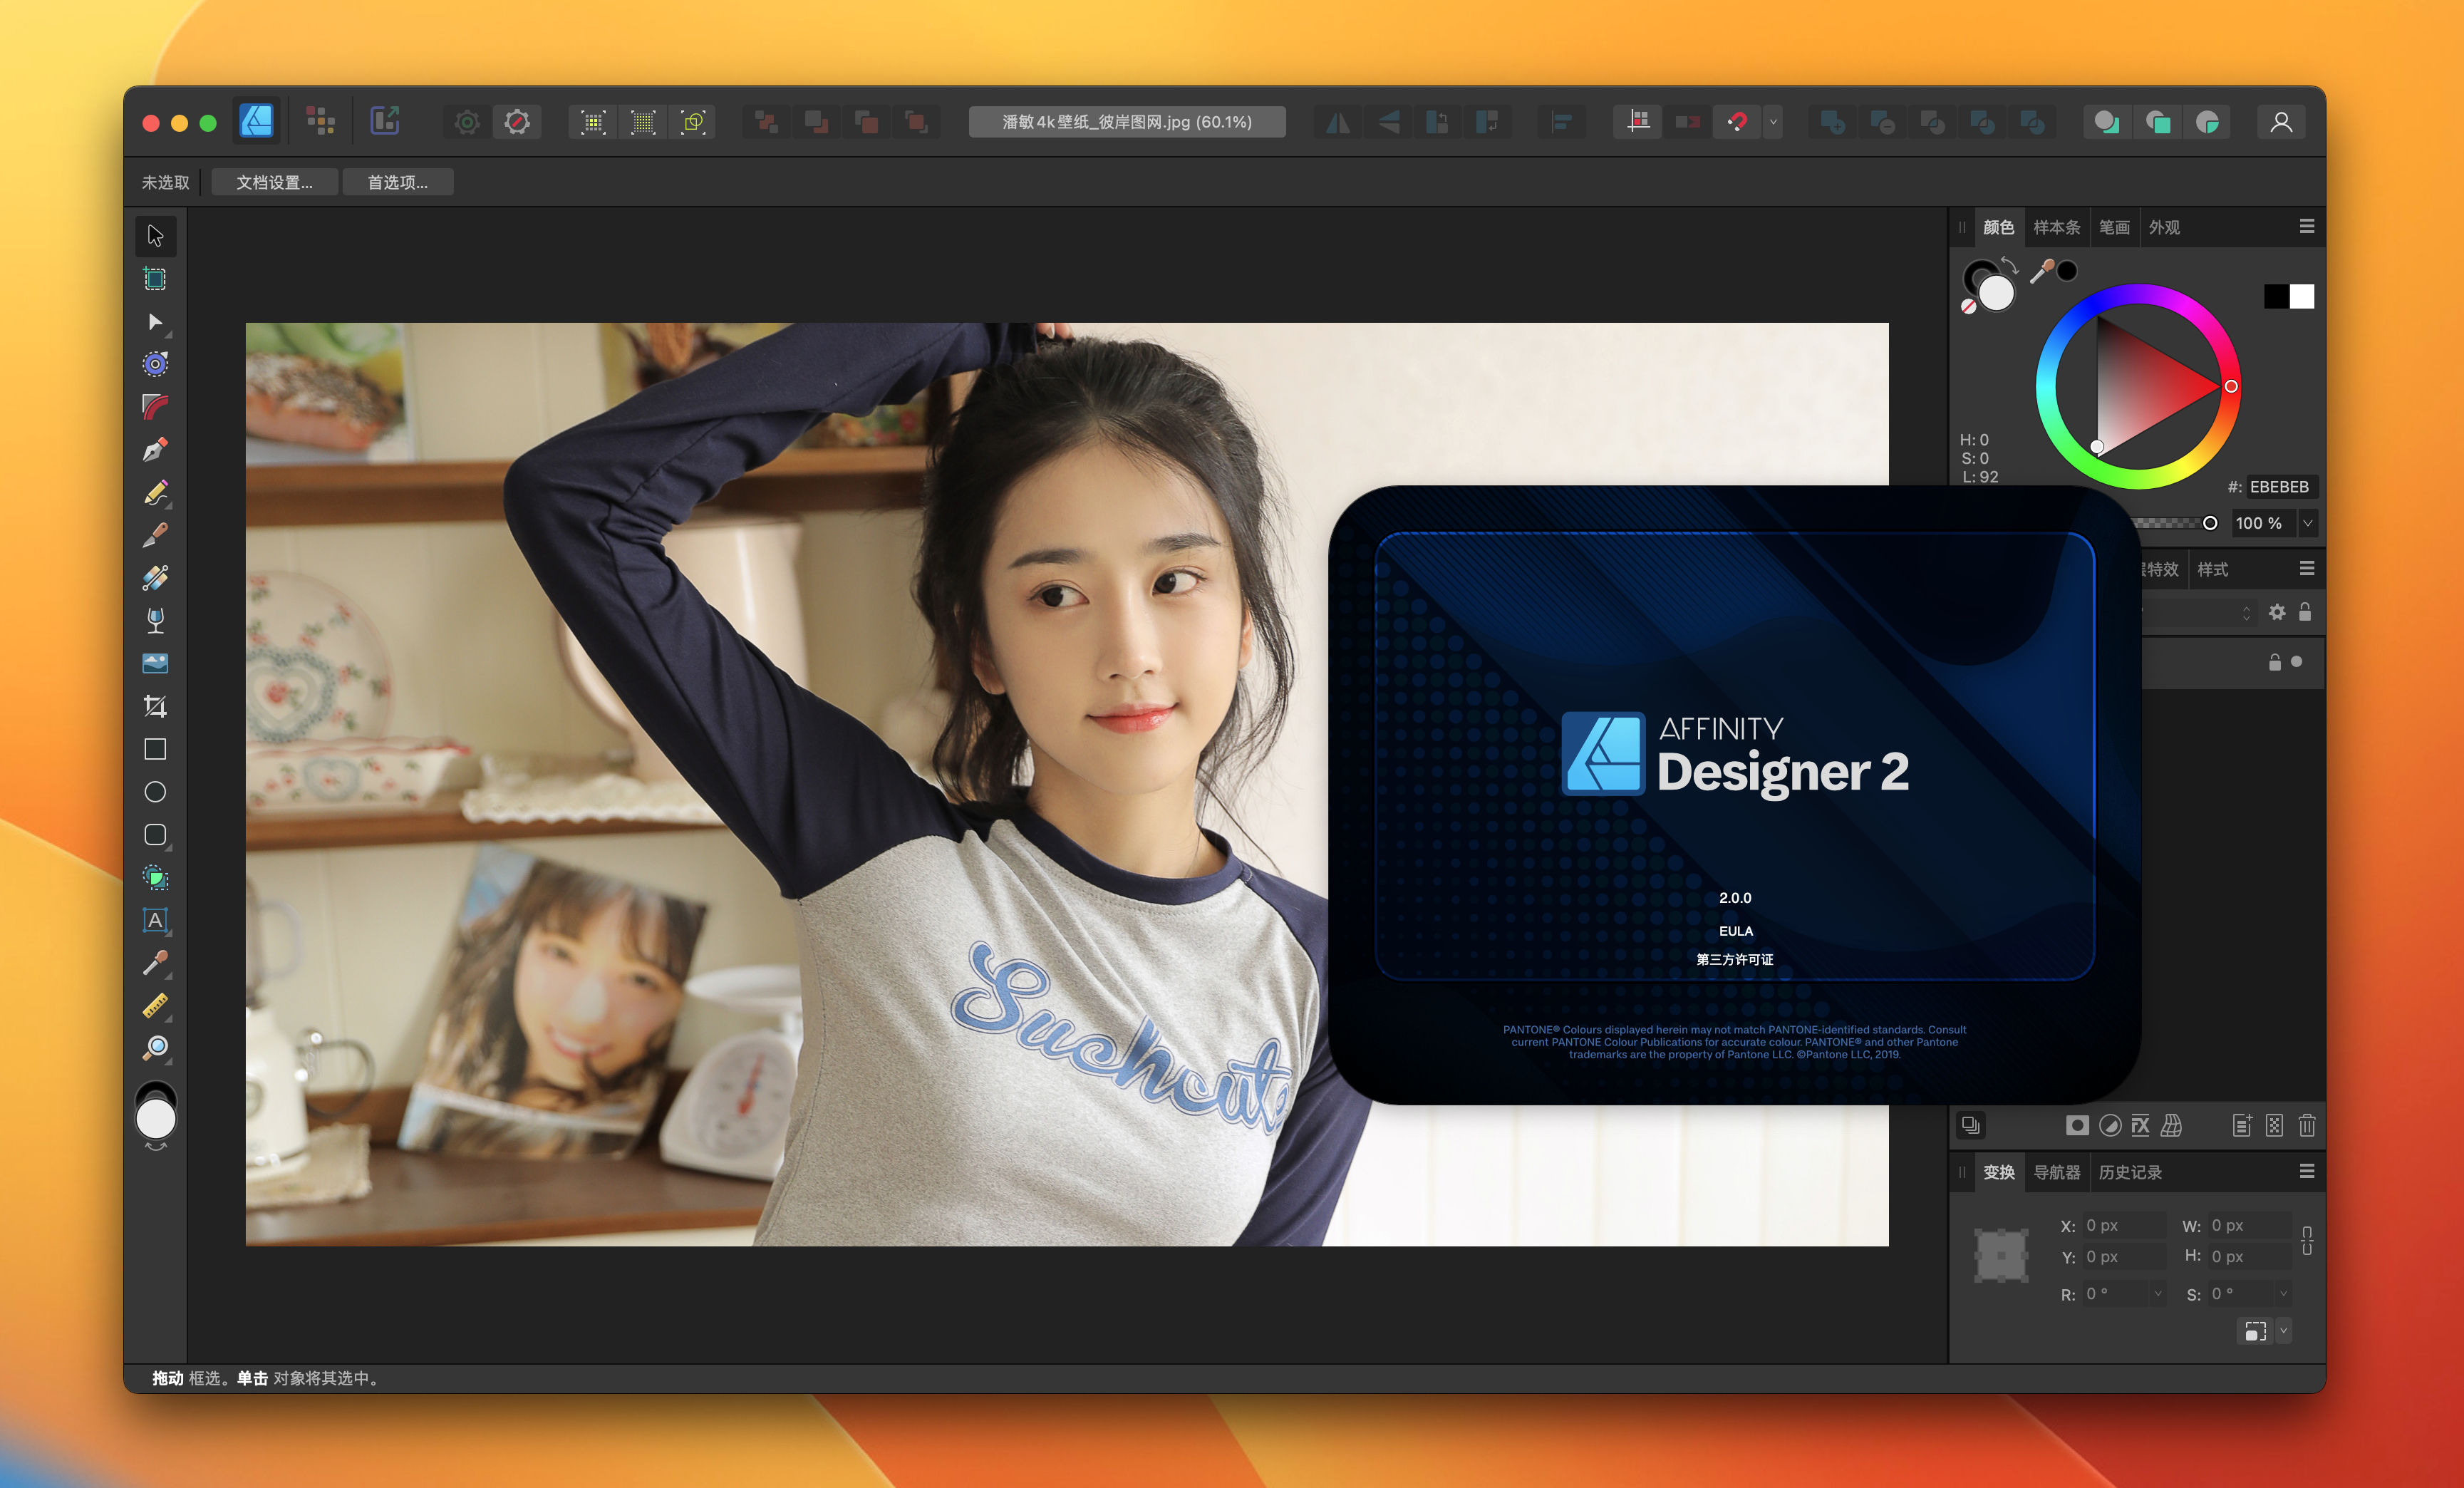
Task: Click the Subtract boolean operation icon
Action: [1882, 123]
